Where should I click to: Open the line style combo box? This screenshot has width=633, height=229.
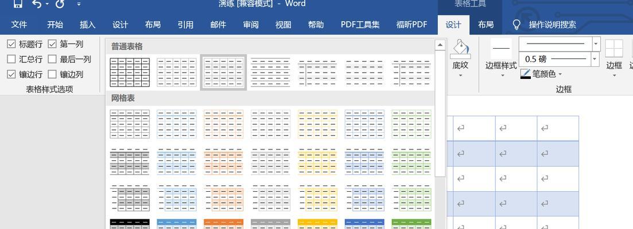[x=560, y=44]
